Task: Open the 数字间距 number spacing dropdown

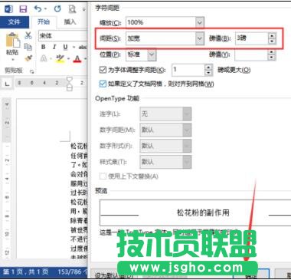Action: pyautogui.click(x=165, y=130)
